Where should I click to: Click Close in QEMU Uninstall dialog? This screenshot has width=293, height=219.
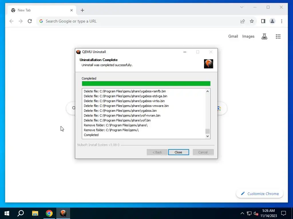[x=179, y=152]
